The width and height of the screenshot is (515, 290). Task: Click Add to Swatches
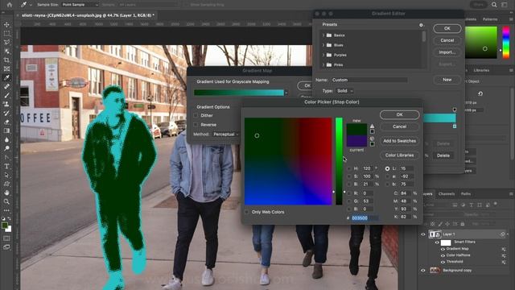(399, 141)
